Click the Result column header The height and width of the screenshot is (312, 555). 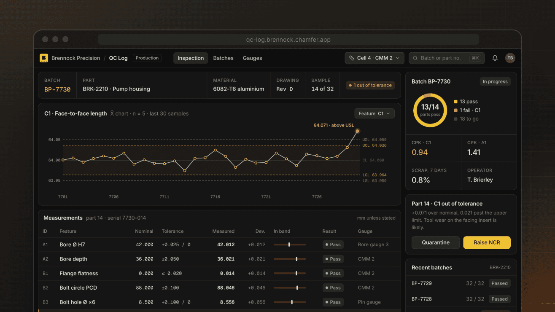pos(329,231)
